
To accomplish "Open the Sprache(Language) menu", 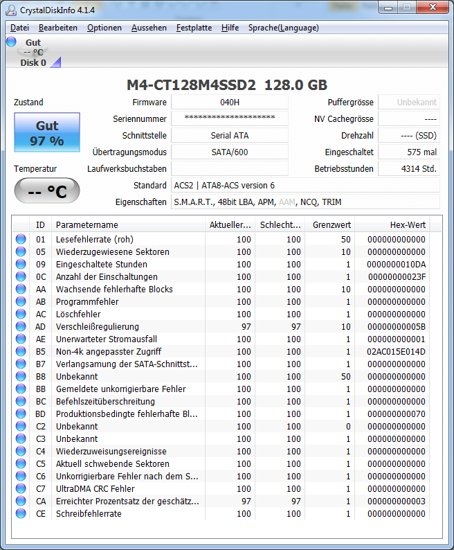I will [x=284, y=28].
